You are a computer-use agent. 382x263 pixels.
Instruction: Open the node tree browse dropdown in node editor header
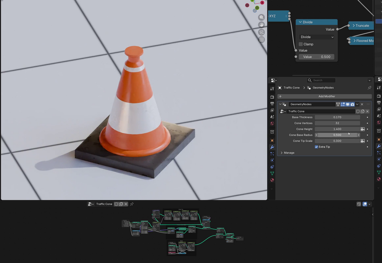(x=90, y=204)
